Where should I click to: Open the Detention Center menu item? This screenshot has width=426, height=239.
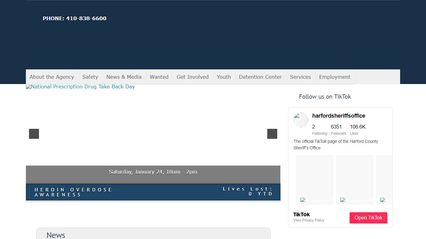(x=260, y=77)
